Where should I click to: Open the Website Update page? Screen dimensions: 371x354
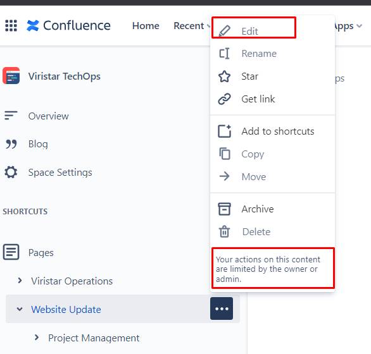pyautogui.click(x=66, y=309)
